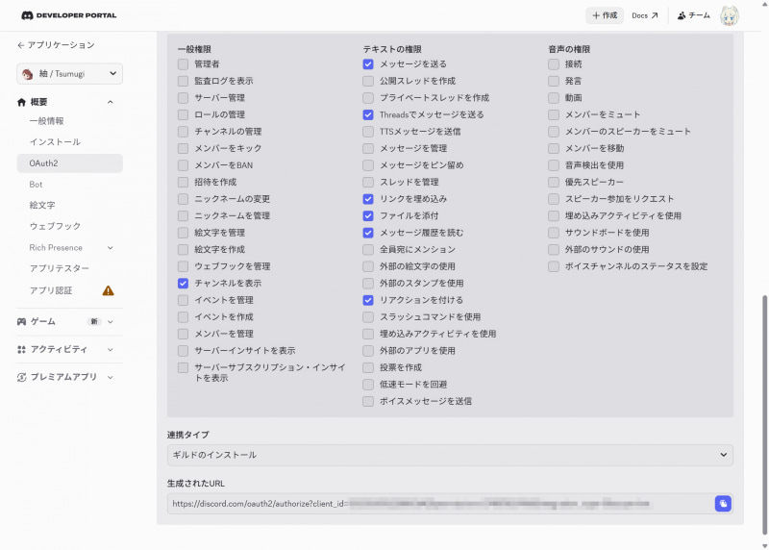
Task: Open the 一般情報 page
Action: pos(46,121)
